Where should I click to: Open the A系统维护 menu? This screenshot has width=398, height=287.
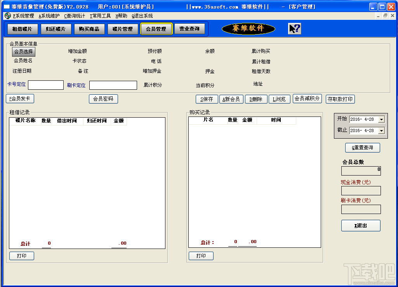[49, 16]
